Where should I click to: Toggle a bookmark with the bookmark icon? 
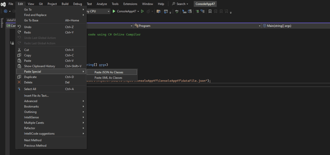[210, 11]
